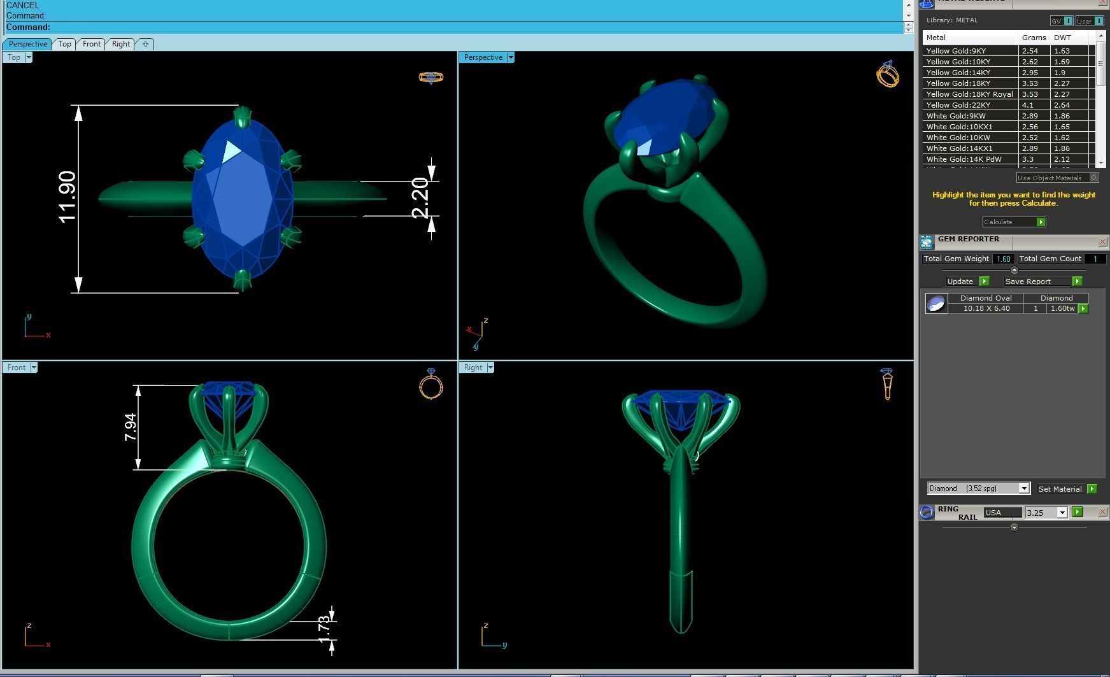Open the Perspective viewport title dropdown
The height and width of the screenshot is (677, 1110).
[510, 57]
